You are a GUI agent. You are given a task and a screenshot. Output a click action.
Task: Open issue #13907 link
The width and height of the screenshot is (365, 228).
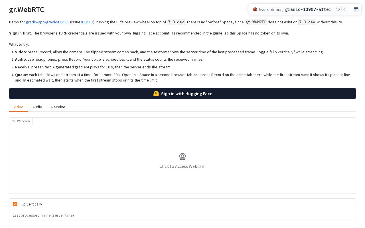(87, 22)
